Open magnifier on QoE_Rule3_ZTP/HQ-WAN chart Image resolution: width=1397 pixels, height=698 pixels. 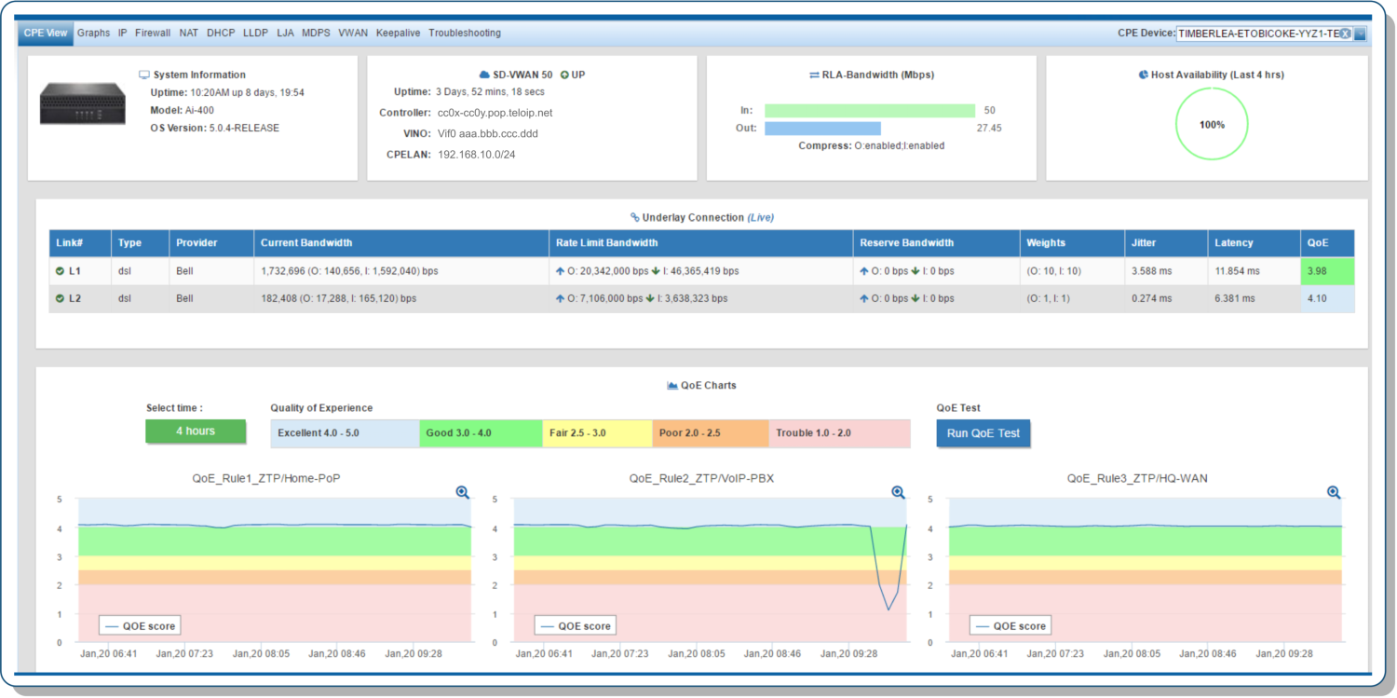[x=1334, y=492]
